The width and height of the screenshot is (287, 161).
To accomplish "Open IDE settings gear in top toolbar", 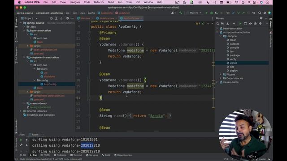I will (265, 13).
